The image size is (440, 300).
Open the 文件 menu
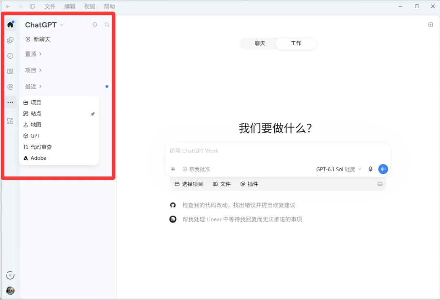pos(50,6)
